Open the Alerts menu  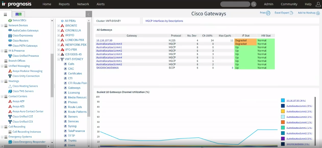pyautogui.click(x=100, y=4)
